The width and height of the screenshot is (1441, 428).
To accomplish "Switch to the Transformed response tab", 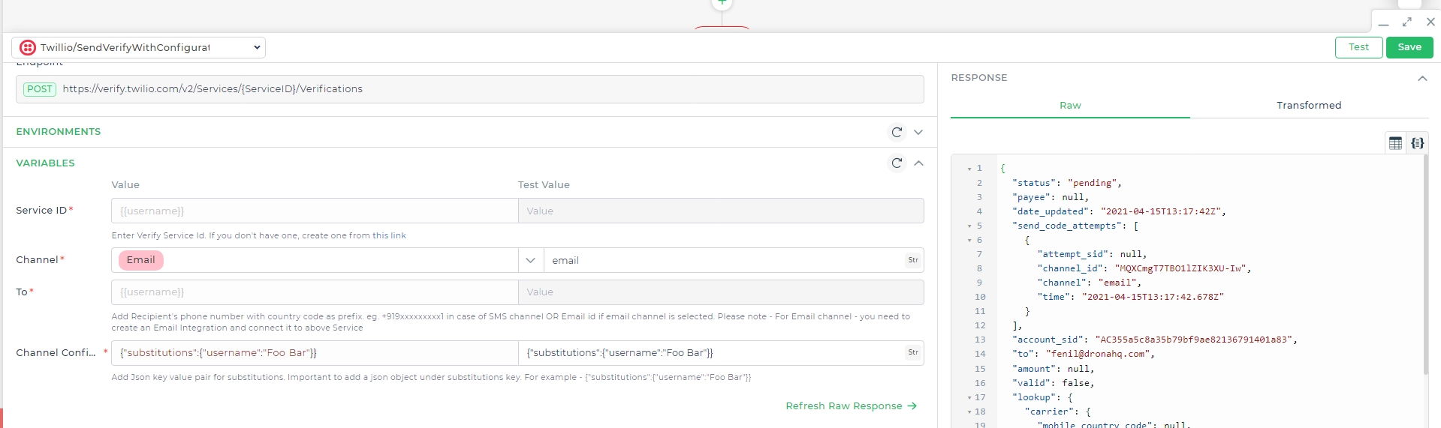I will point(1309,106).
